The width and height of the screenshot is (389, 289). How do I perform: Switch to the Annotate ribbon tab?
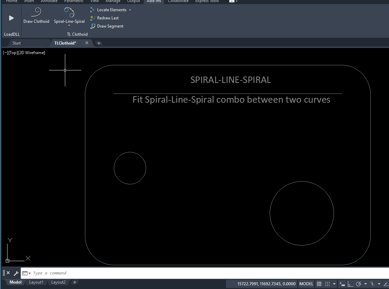[49, 1]
